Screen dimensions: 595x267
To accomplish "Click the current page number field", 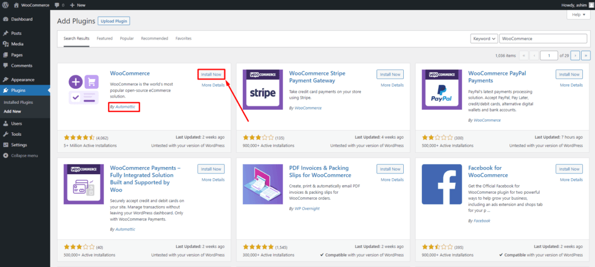I will (549, 55).
